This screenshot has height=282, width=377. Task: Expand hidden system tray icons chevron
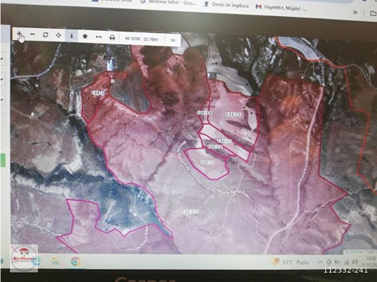[320, 262]
